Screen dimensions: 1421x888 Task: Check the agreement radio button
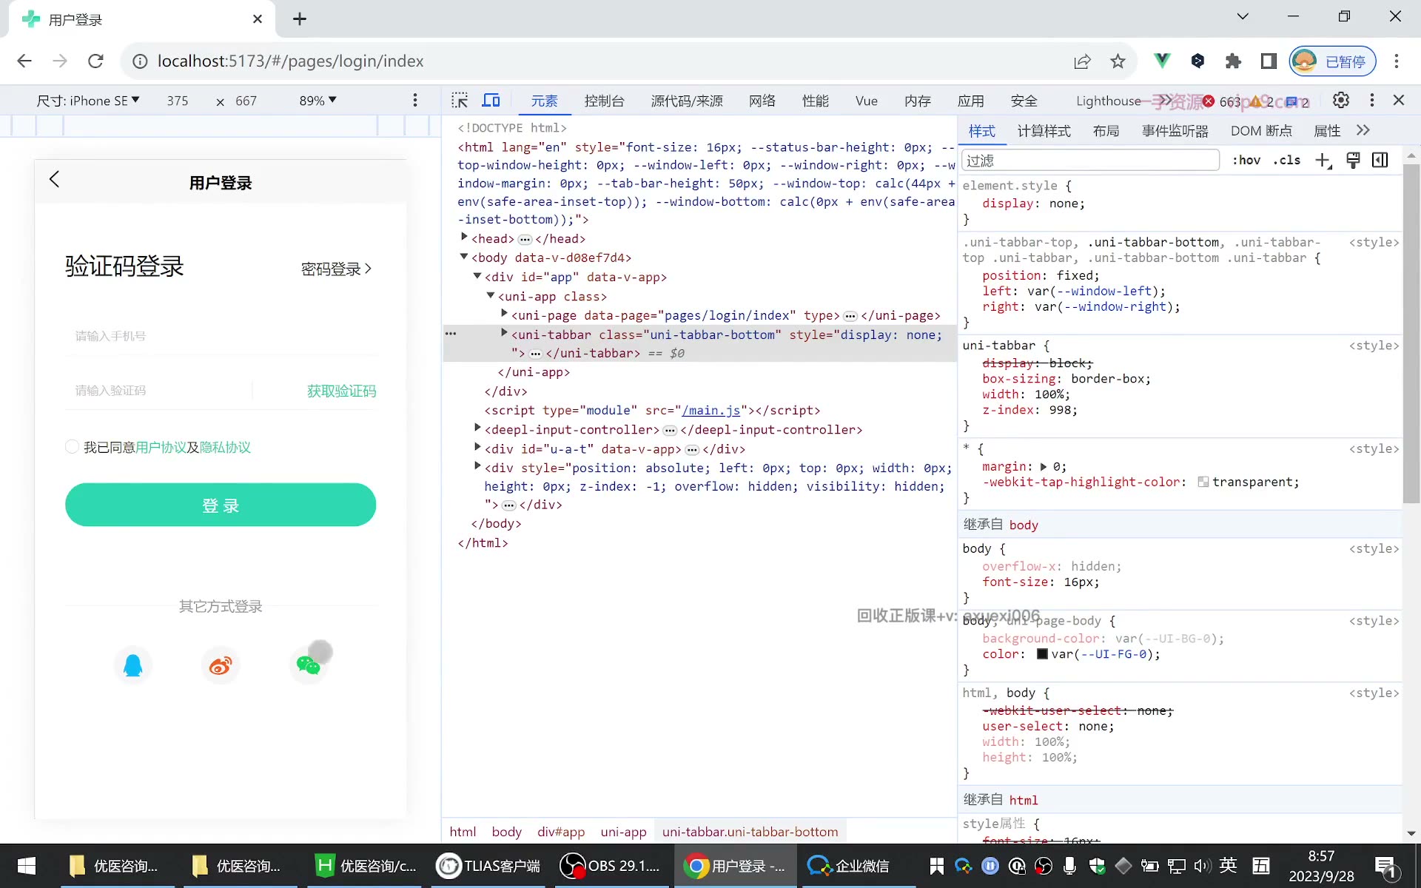click(72, 447)
